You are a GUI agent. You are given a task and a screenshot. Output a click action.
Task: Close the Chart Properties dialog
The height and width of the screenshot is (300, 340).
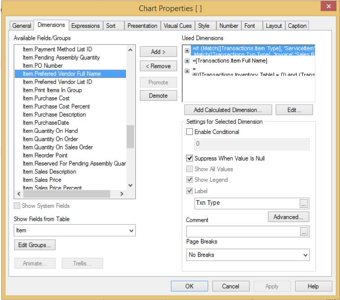click(328, 7)
